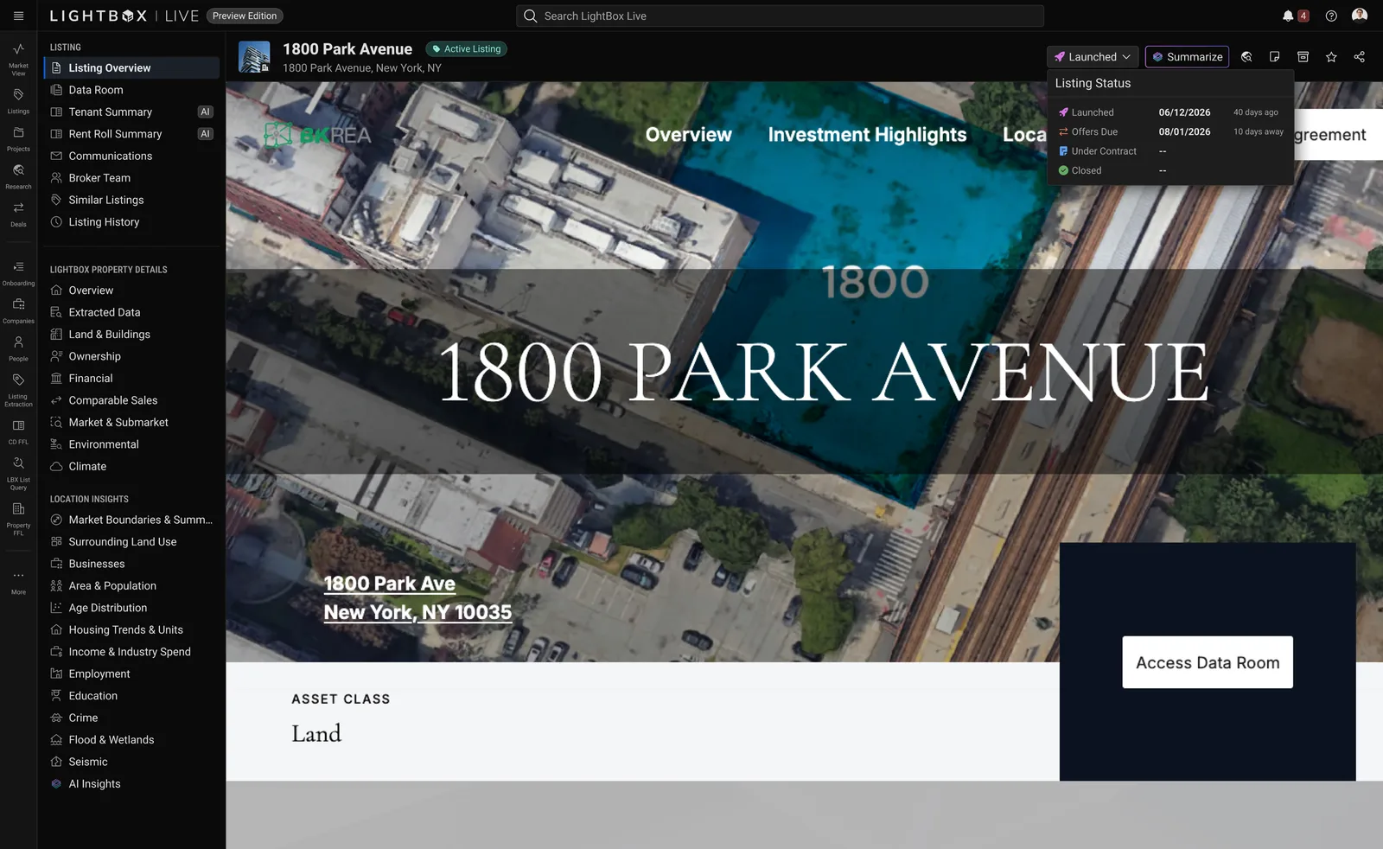Open the hamburger main menu
Viewport: 1383px width, 849px height.
(18, 16)
